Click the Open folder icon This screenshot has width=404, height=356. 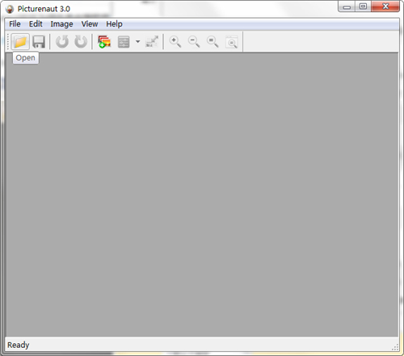click(20, 42)
